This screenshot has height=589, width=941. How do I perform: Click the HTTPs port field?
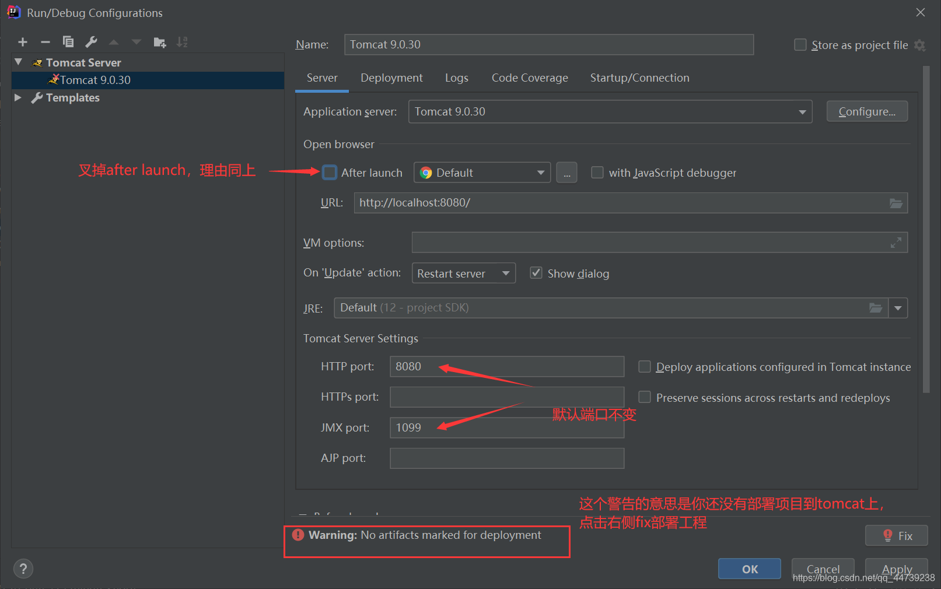507,397
